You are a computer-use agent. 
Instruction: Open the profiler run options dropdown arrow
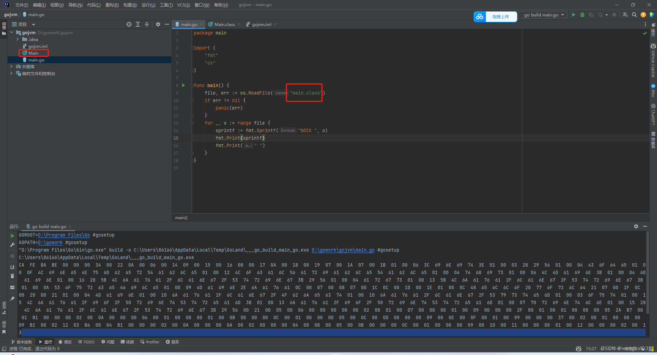pos(607,15)
